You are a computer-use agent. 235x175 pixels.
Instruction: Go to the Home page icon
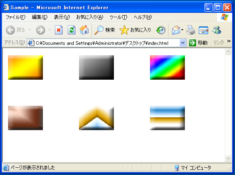click(84, 30)
